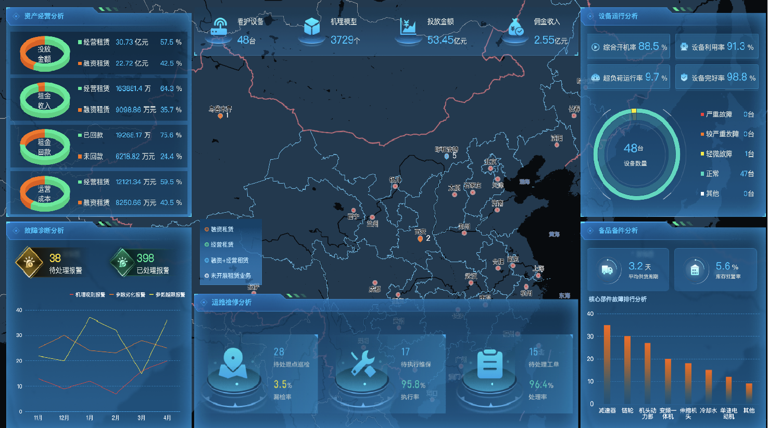Open the 资产经营分析 panel header
The width and height of the screenshot is (768, 428).
44,16
